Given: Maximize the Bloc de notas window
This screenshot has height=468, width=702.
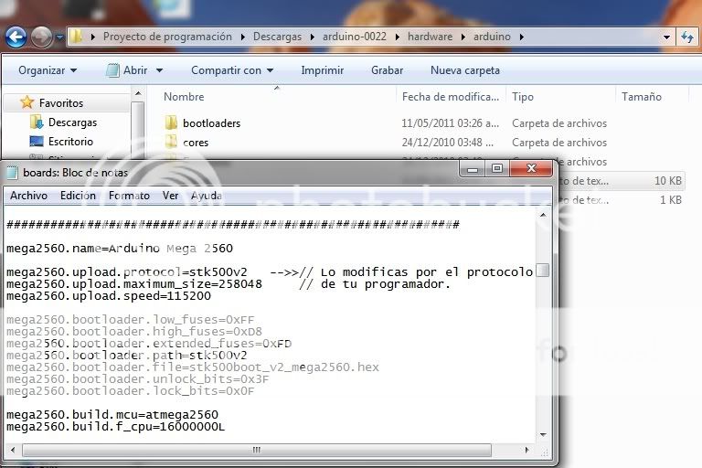Looking at the screenshot, I should pyautogui.click(x=497, y=168).
